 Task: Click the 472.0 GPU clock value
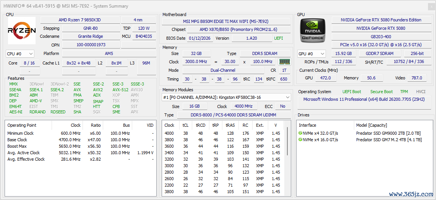pos(326,78)
